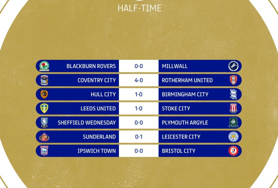Click the Blackburn Rovers club crest
This screenshot has width=278, height=188.
44,66
